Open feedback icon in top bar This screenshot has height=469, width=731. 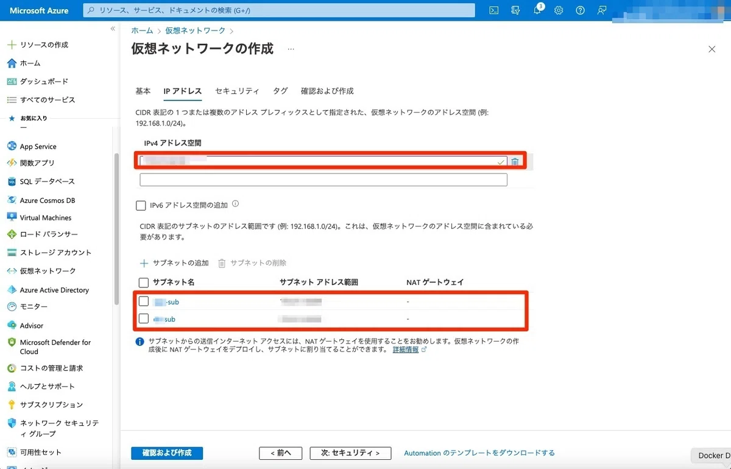coord(602,10)
